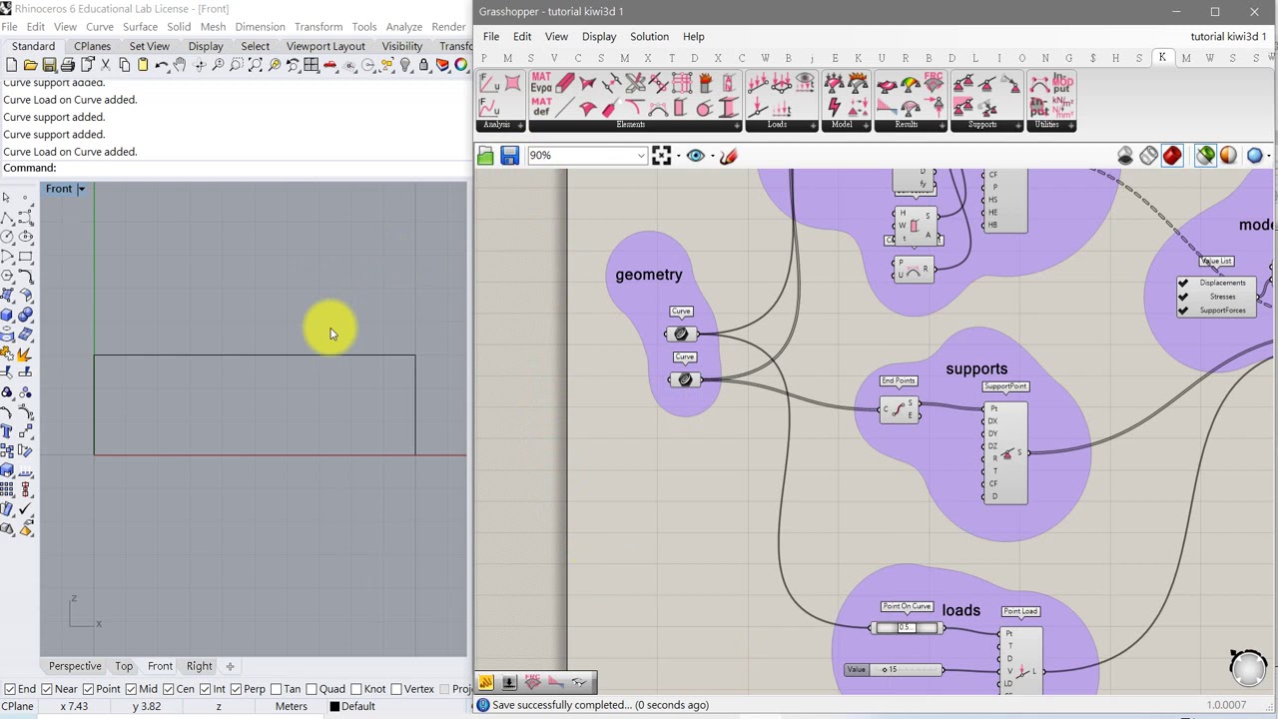1278x719 pixels.
Task: Expand the Utilities component panel
Action: click(1072, 126)
